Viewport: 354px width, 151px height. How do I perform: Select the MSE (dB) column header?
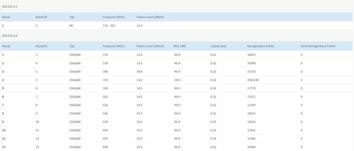(x=179, y=46)
